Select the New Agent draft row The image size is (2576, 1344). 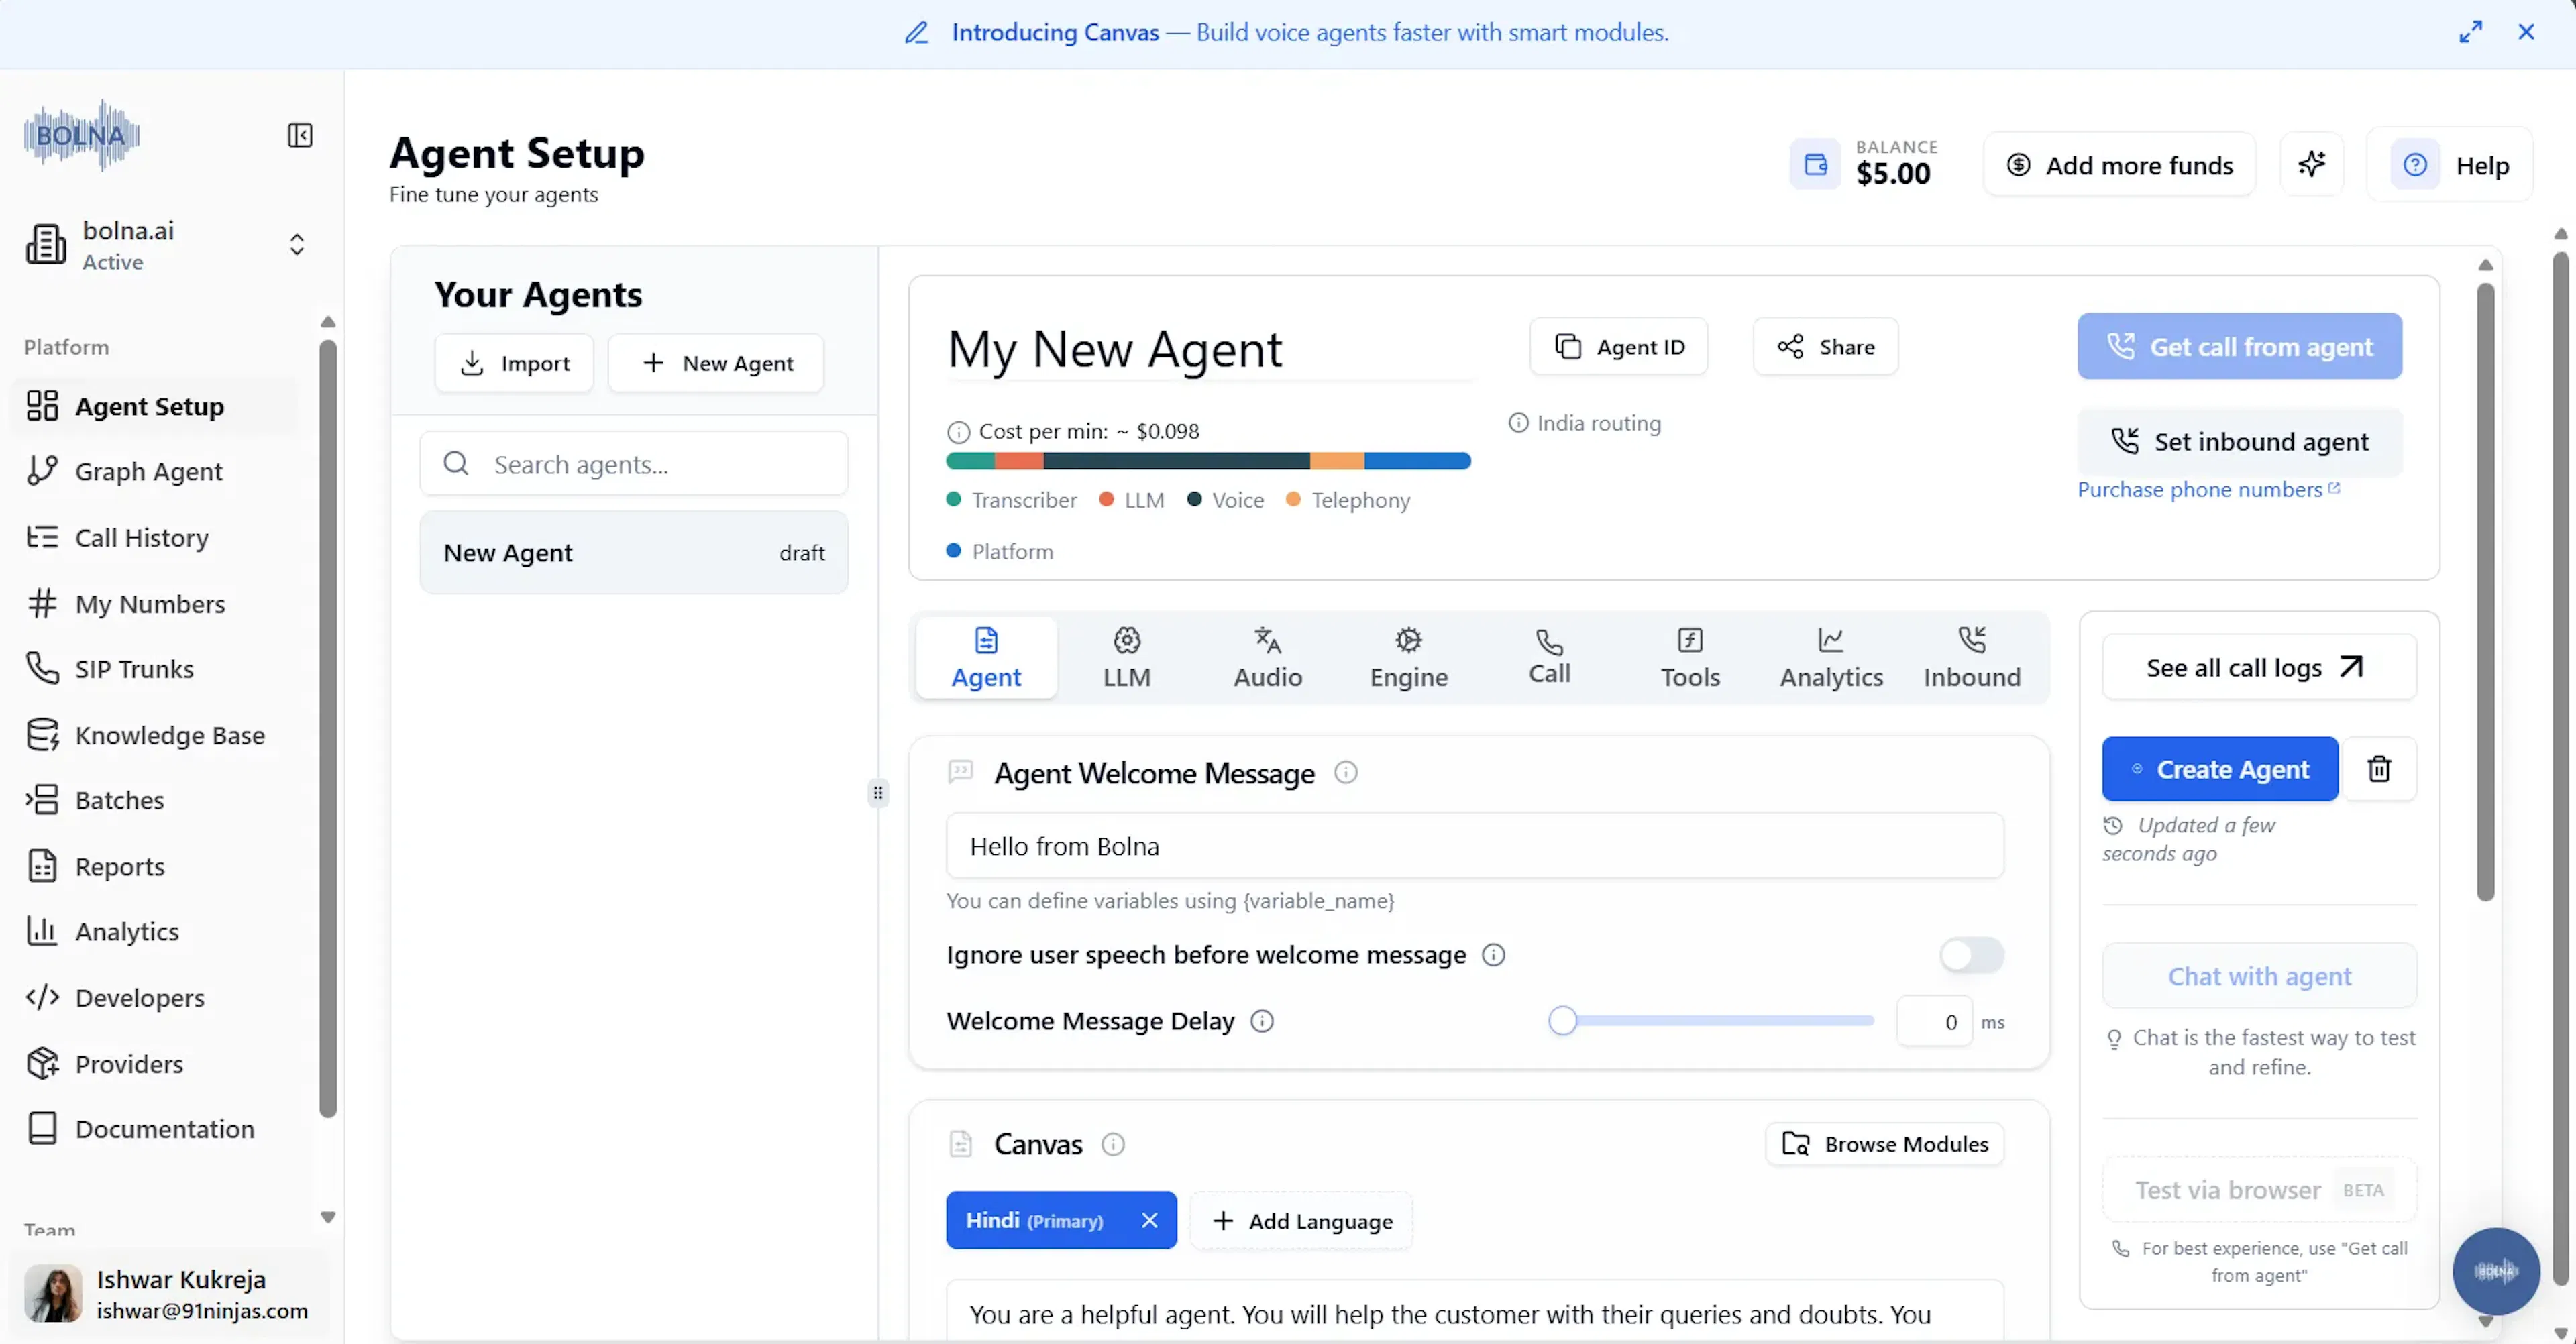[634, 552]
